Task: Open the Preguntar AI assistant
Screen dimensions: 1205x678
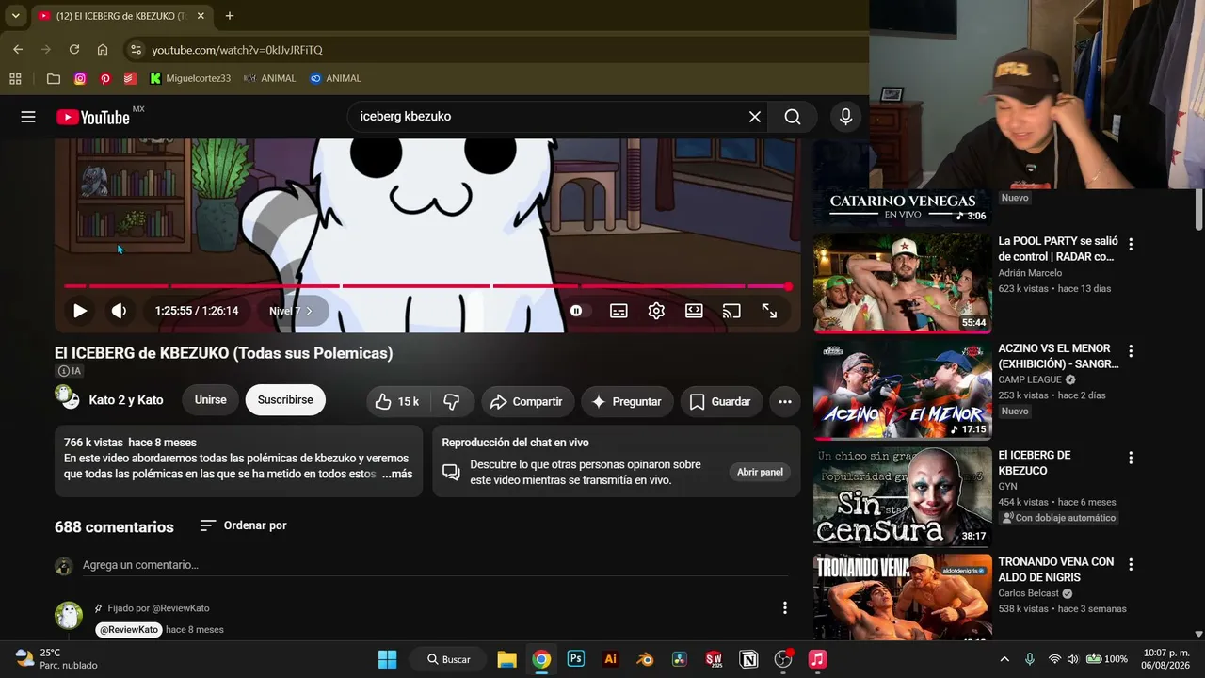Action: click(x=627, y=401)
